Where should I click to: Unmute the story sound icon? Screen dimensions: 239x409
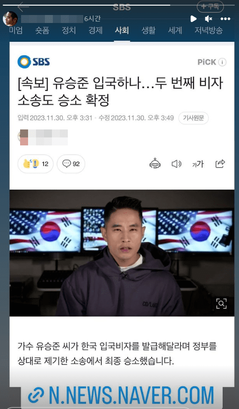point(208,18)
